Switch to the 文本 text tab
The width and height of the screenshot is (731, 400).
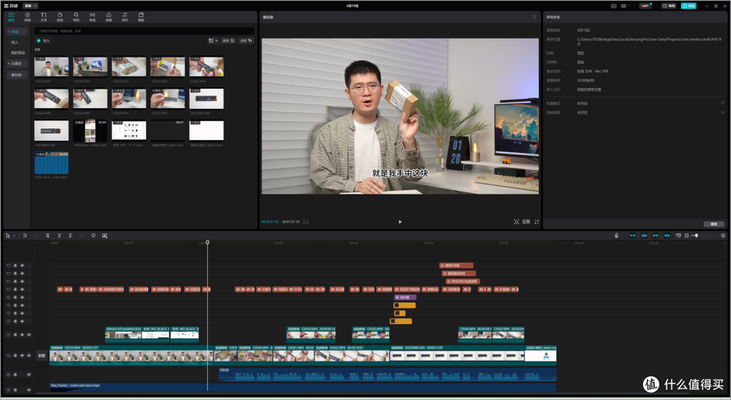click(43, 17)
